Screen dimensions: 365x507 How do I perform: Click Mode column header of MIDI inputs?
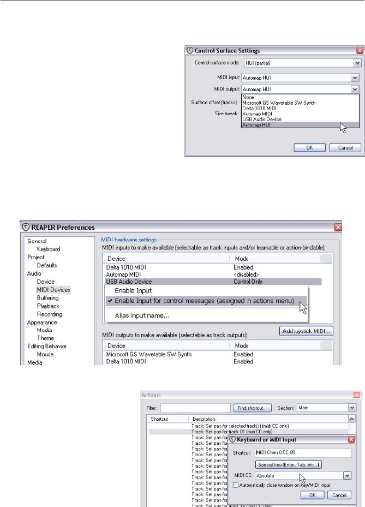pos(276,259)
